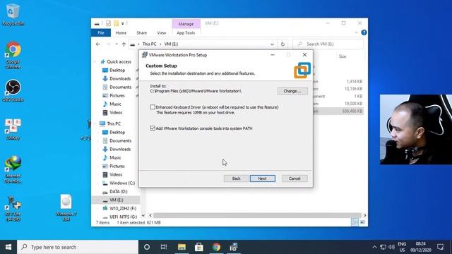Click the Size column header
This screenshot has width=452, height=254.
click(x=343, y=56)
